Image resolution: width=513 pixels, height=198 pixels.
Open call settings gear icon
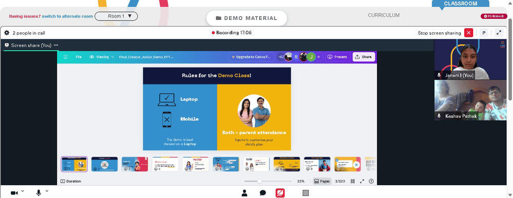tap(7, 33)
